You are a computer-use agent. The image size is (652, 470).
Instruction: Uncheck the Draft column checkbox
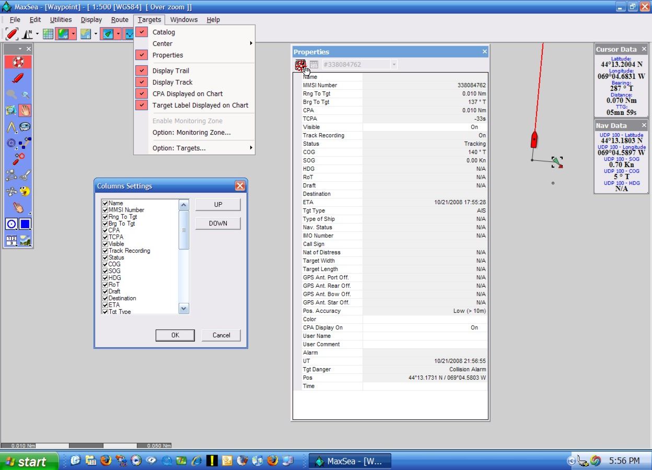click(106, 291)
